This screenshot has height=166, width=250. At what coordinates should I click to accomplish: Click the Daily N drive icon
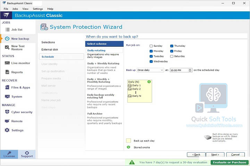130,96
